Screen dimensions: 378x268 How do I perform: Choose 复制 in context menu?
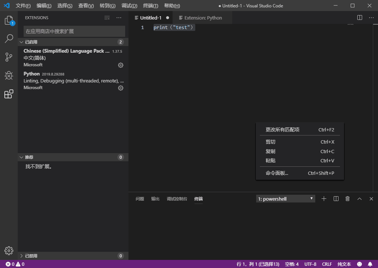click(x=300, y=151)
